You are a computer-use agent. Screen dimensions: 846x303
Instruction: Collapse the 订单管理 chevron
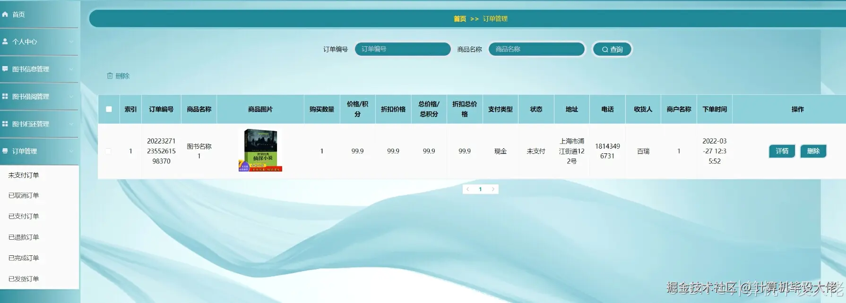click(71, 151)
